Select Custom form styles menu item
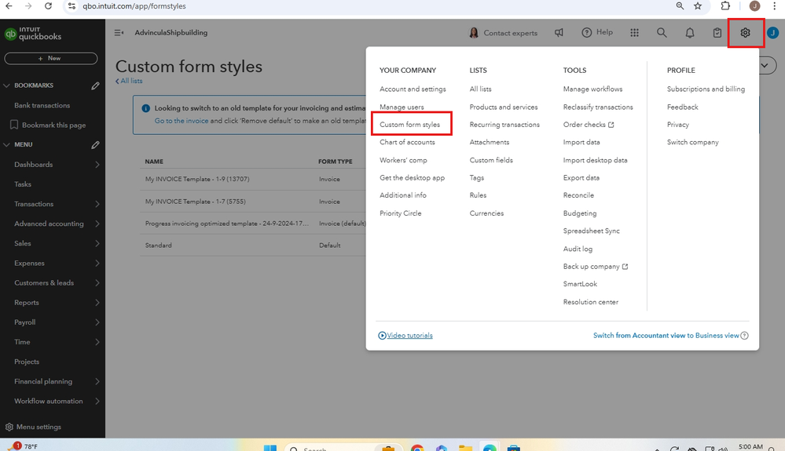The height and width of the screenshot is (451, 785). [x=409, y=125]
